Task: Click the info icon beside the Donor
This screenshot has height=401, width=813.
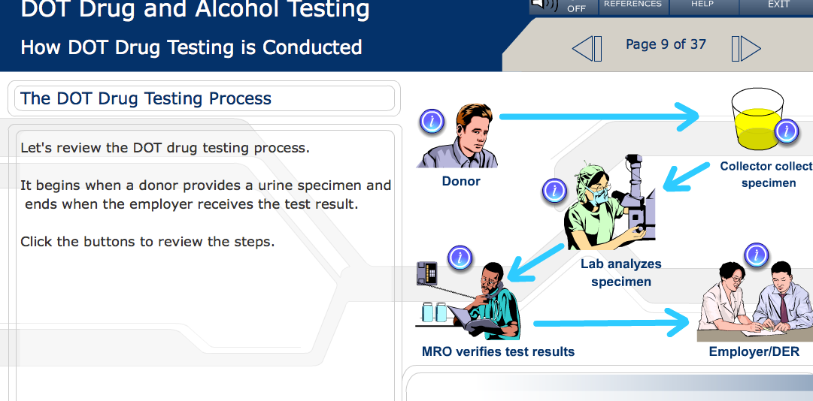Action: click(x=432, y=121)
